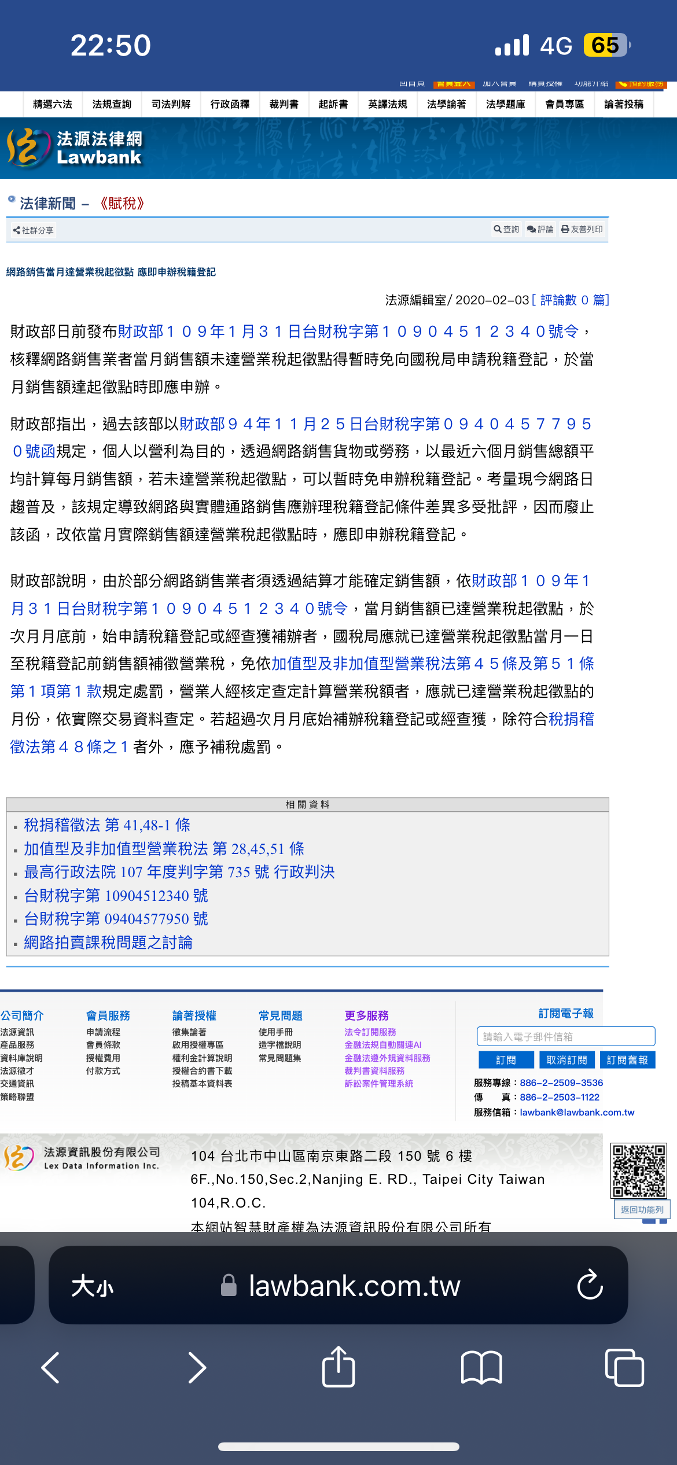Open 使用手冊 footer link
Image resolution: width=677 pixels, height=1465 pixels.
pos(275,1032)
